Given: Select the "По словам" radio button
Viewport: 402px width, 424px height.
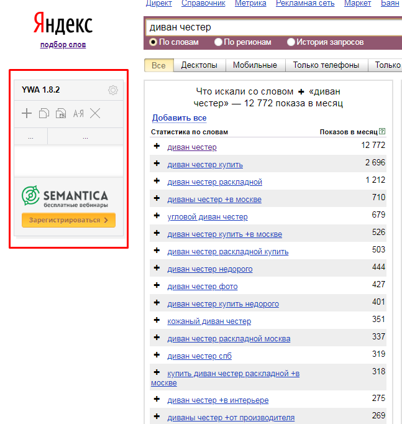Looking at the screenshot, I should [x=153, y=42].
